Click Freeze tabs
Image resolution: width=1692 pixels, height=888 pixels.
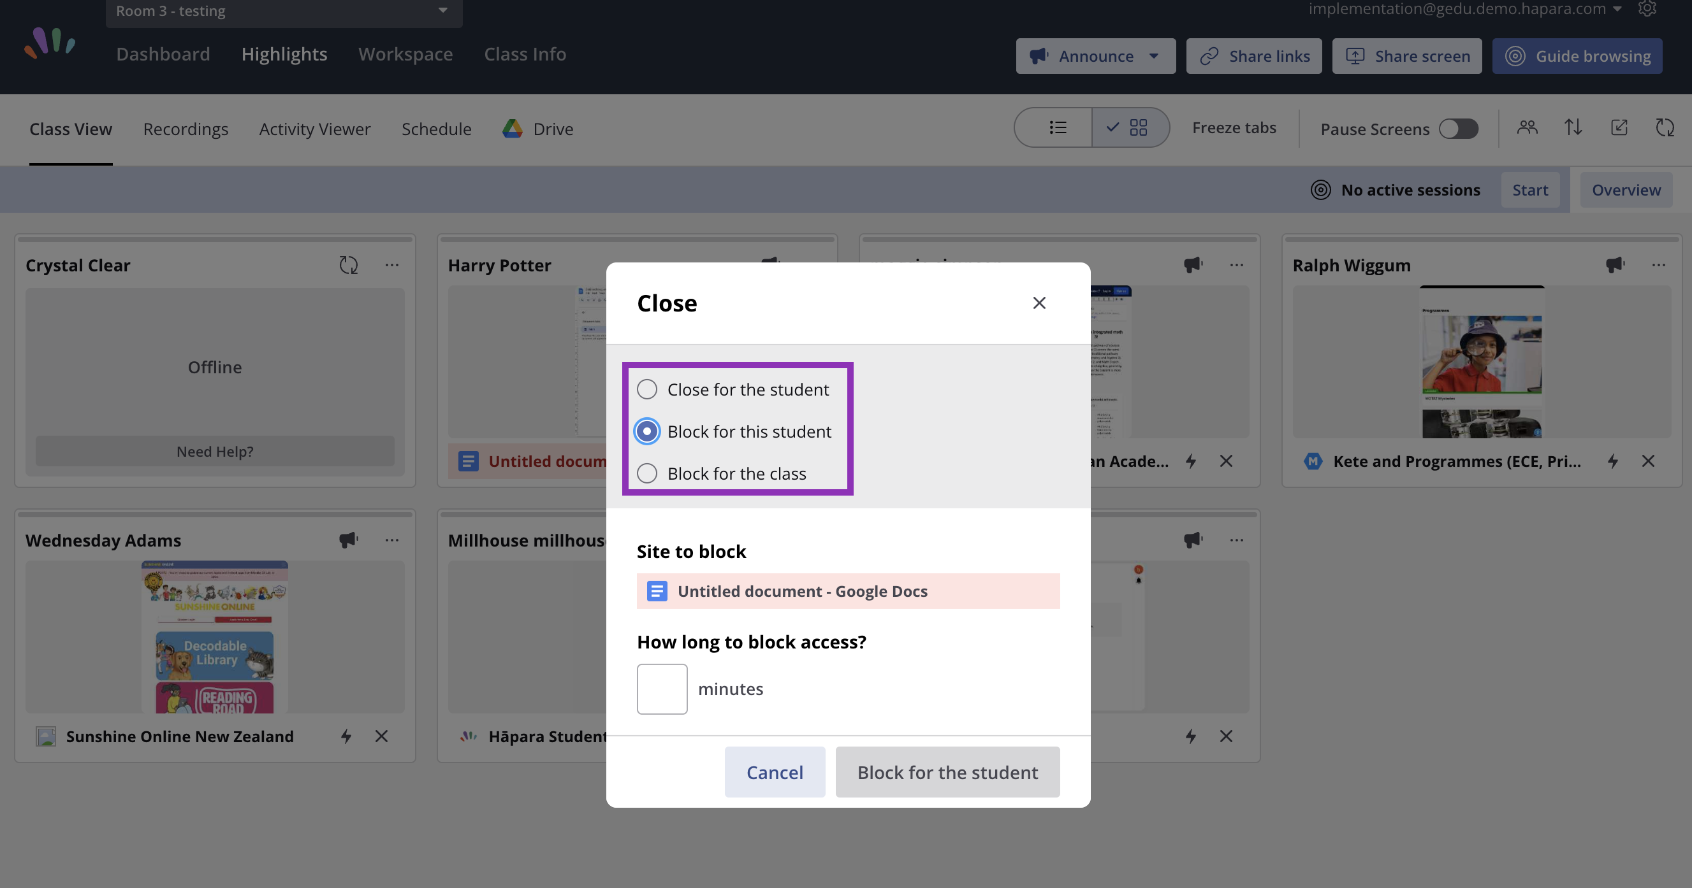[x=1234, y=128]
